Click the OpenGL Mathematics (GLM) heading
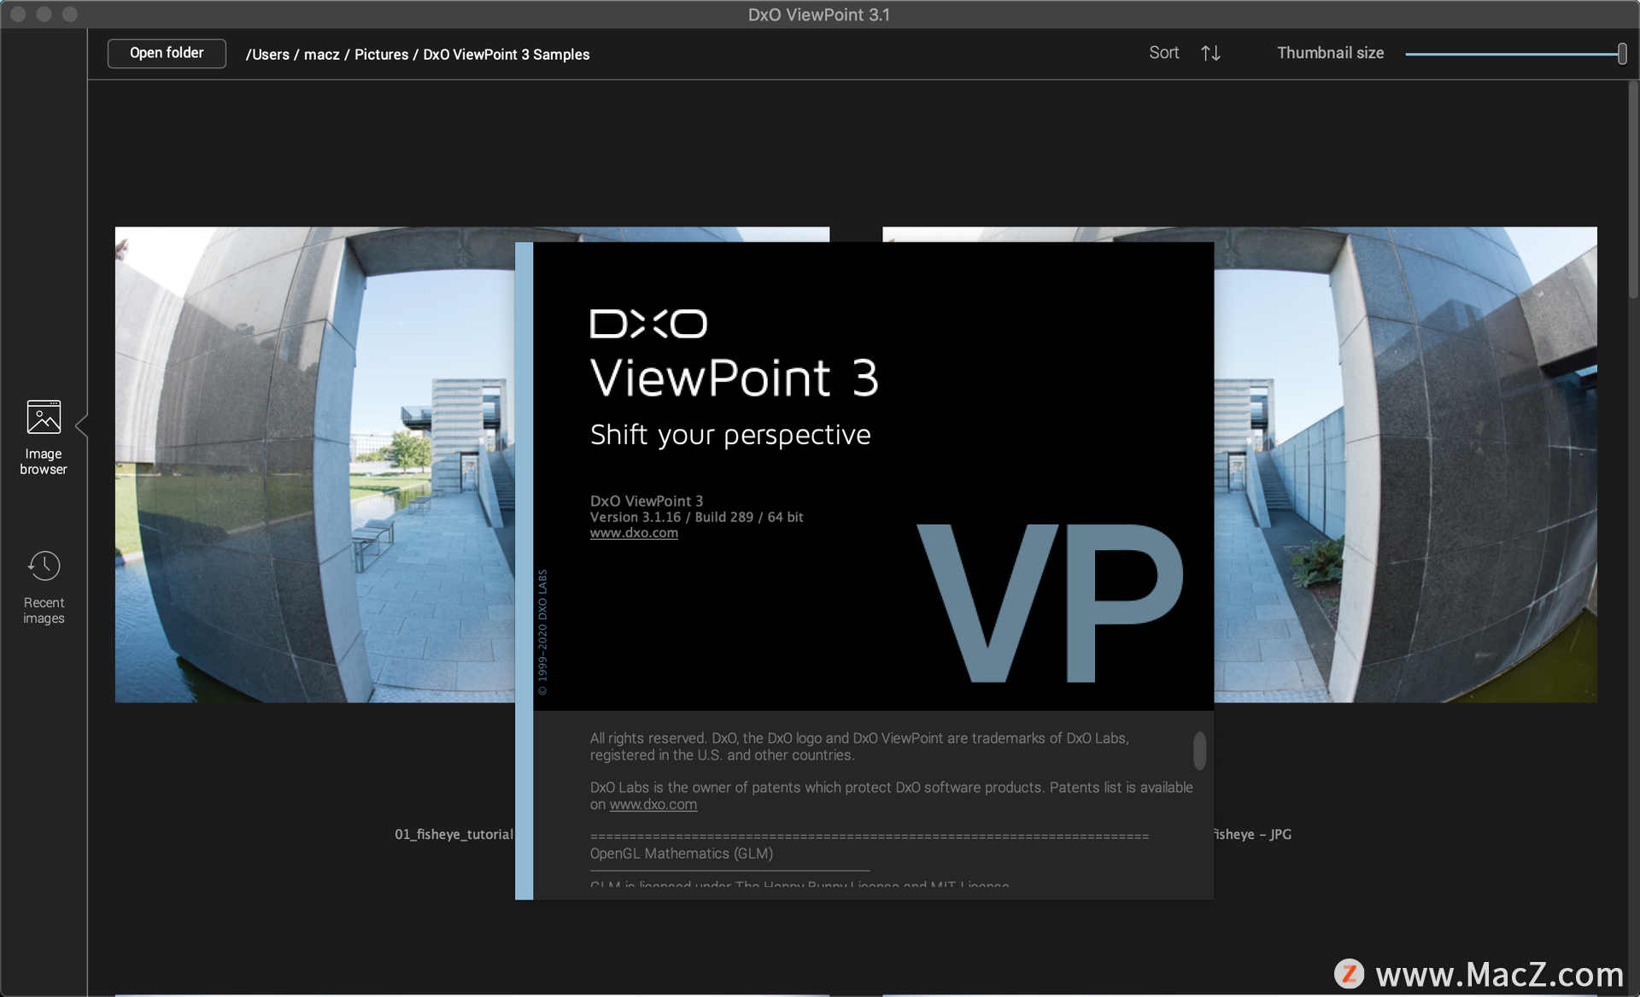Screen dimensions: 1640x997 [x=682, y=853]
